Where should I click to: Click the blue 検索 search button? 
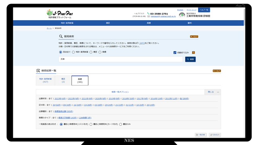point(190,59)
